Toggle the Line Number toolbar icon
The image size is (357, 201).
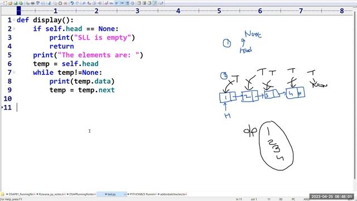[127, 3]
